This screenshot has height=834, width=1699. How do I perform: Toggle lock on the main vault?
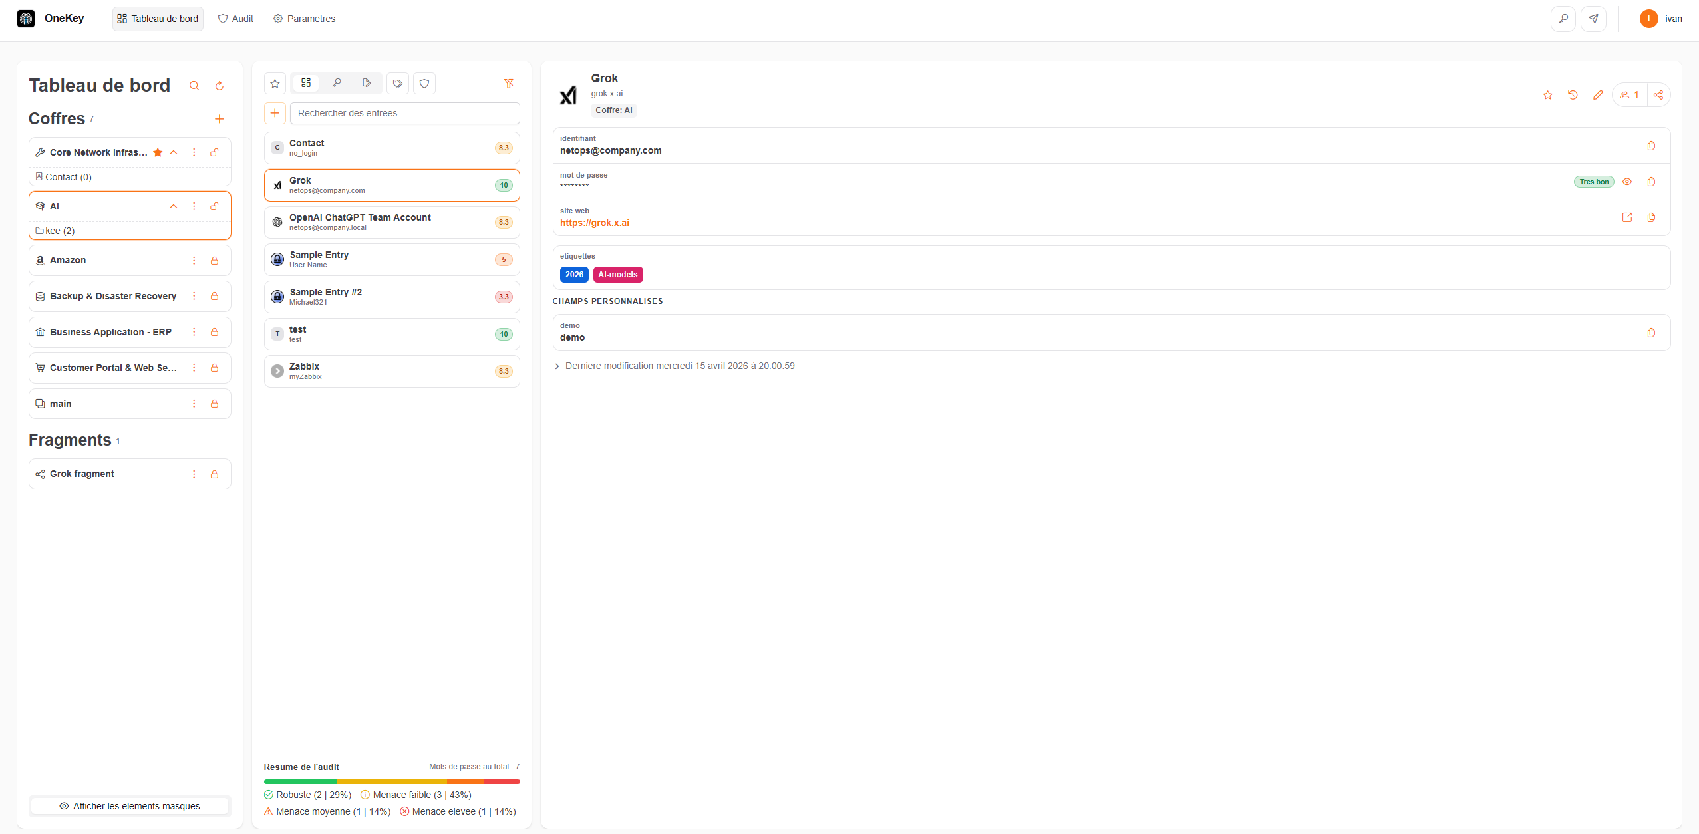pos(214,404)
